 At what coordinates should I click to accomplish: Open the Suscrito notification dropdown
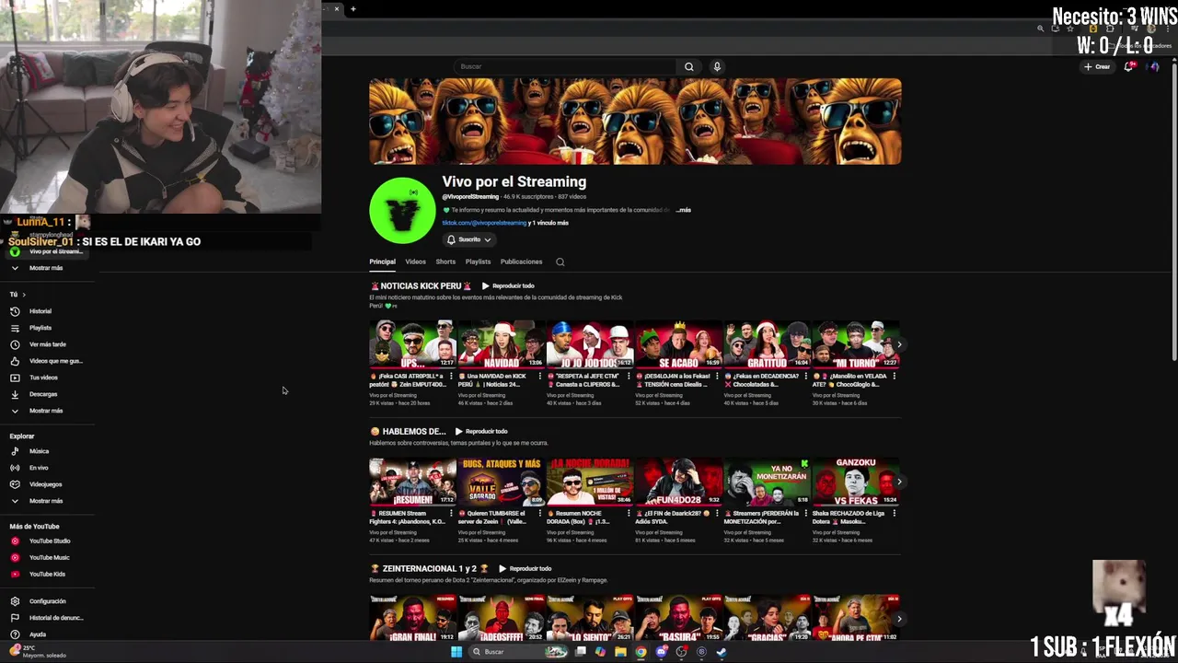coord(469,239)
